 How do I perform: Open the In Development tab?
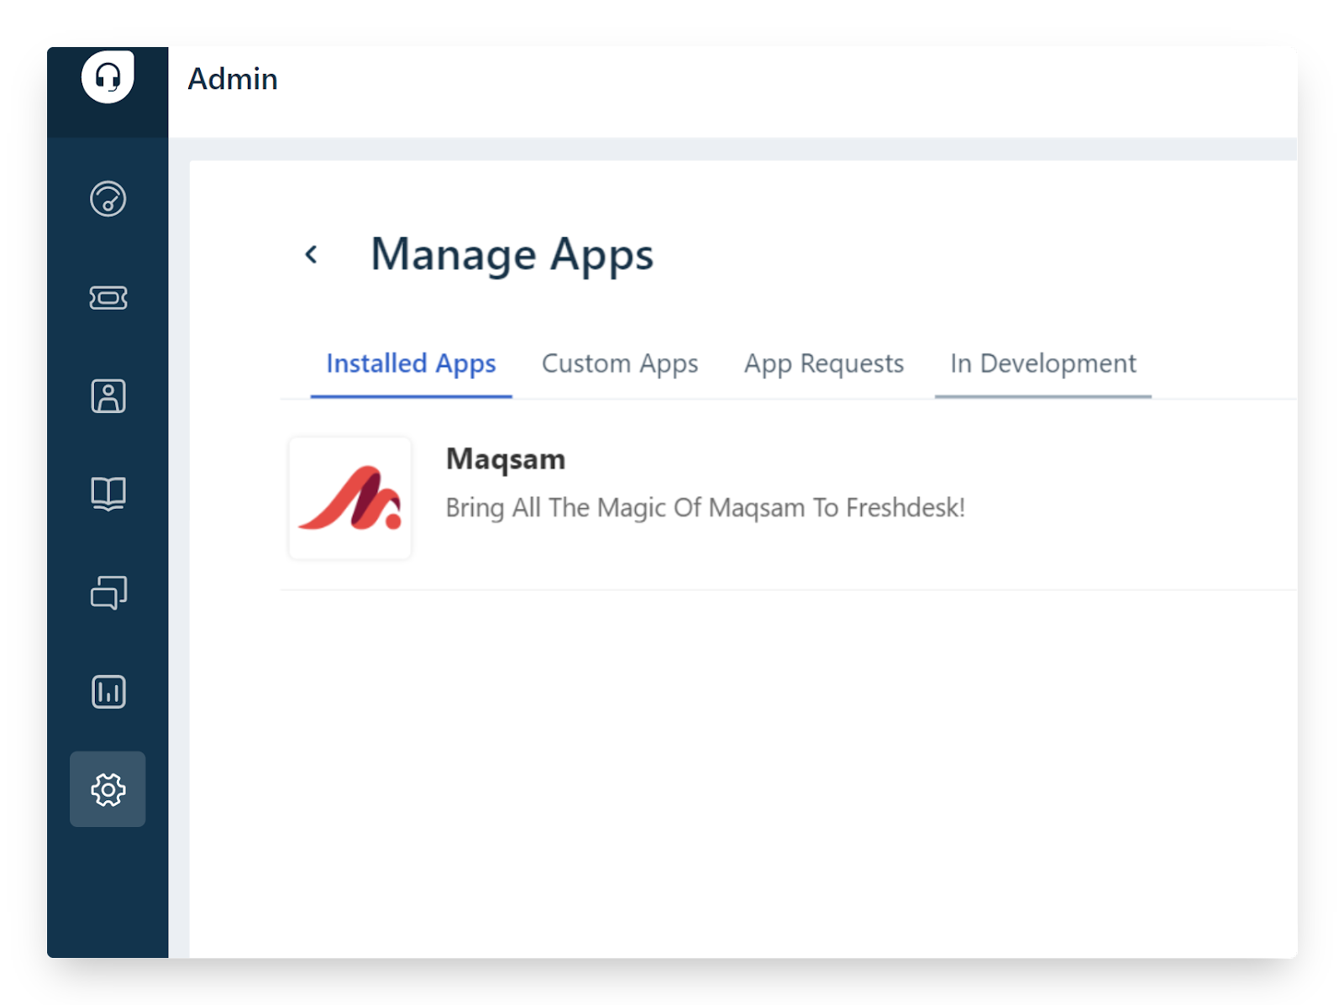tap(1042, 364)
